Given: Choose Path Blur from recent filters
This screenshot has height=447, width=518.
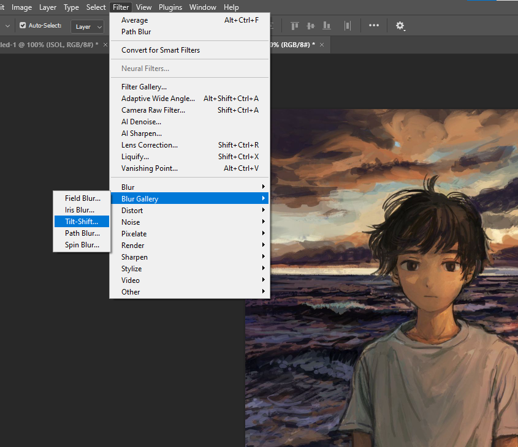Looking at the screenshot, I should (189, 32).
